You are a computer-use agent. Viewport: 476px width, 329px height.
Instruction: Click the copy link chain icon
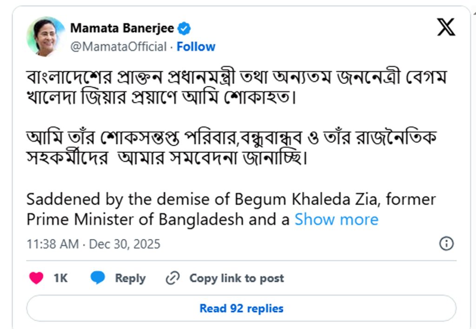coord(172,278)
